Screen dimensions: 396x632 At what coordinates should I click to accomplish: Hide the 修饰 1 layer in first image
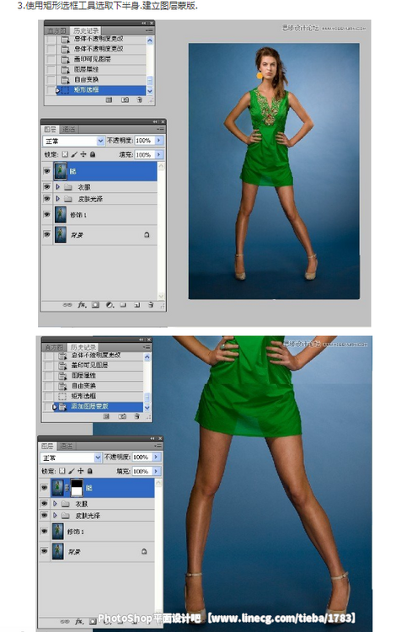(x=47, y=214)
